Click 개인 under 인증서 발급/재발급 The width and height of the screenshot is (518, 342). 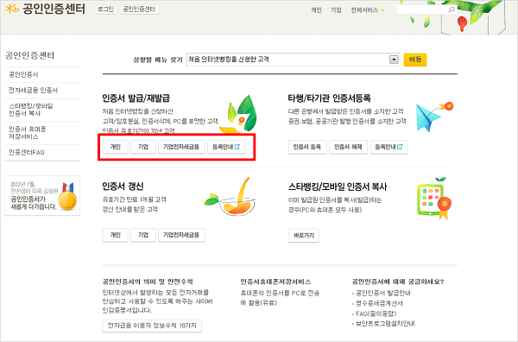coord(116,147)
